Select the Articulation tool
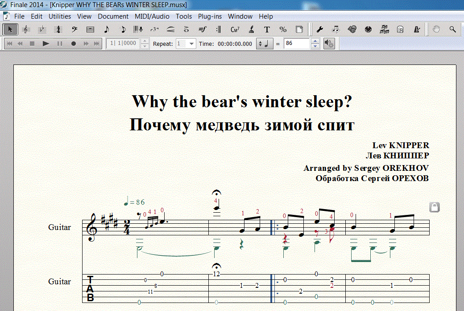464x311 pixels. pos(186,29)
